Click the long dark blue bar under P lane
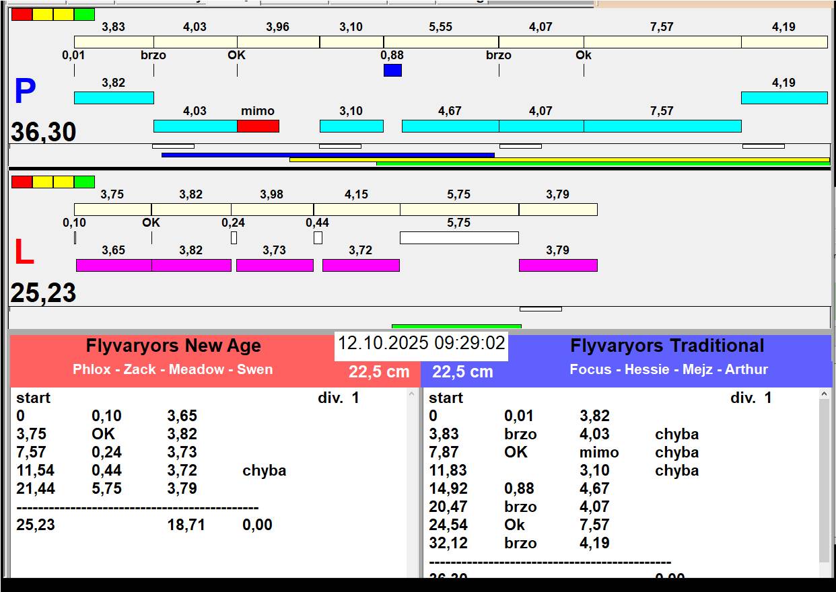This screenshot has height=592, width=836. point(328,155)
